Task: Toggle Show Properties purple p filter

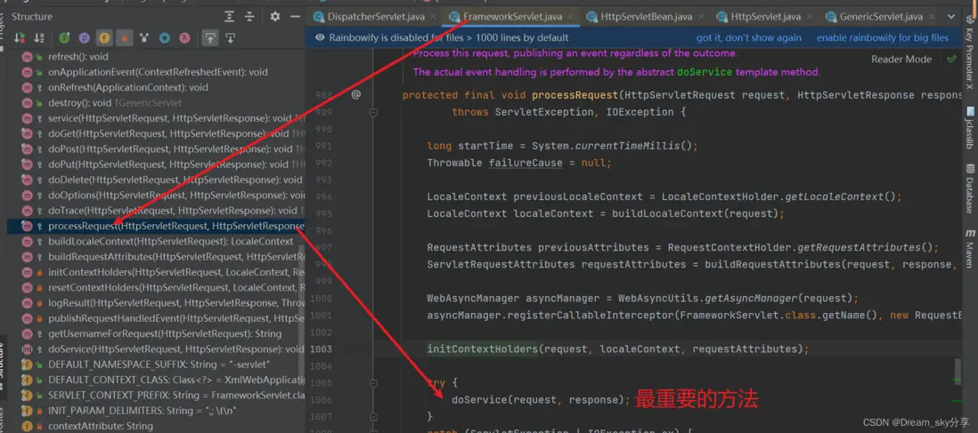Action: coord(85,38)
